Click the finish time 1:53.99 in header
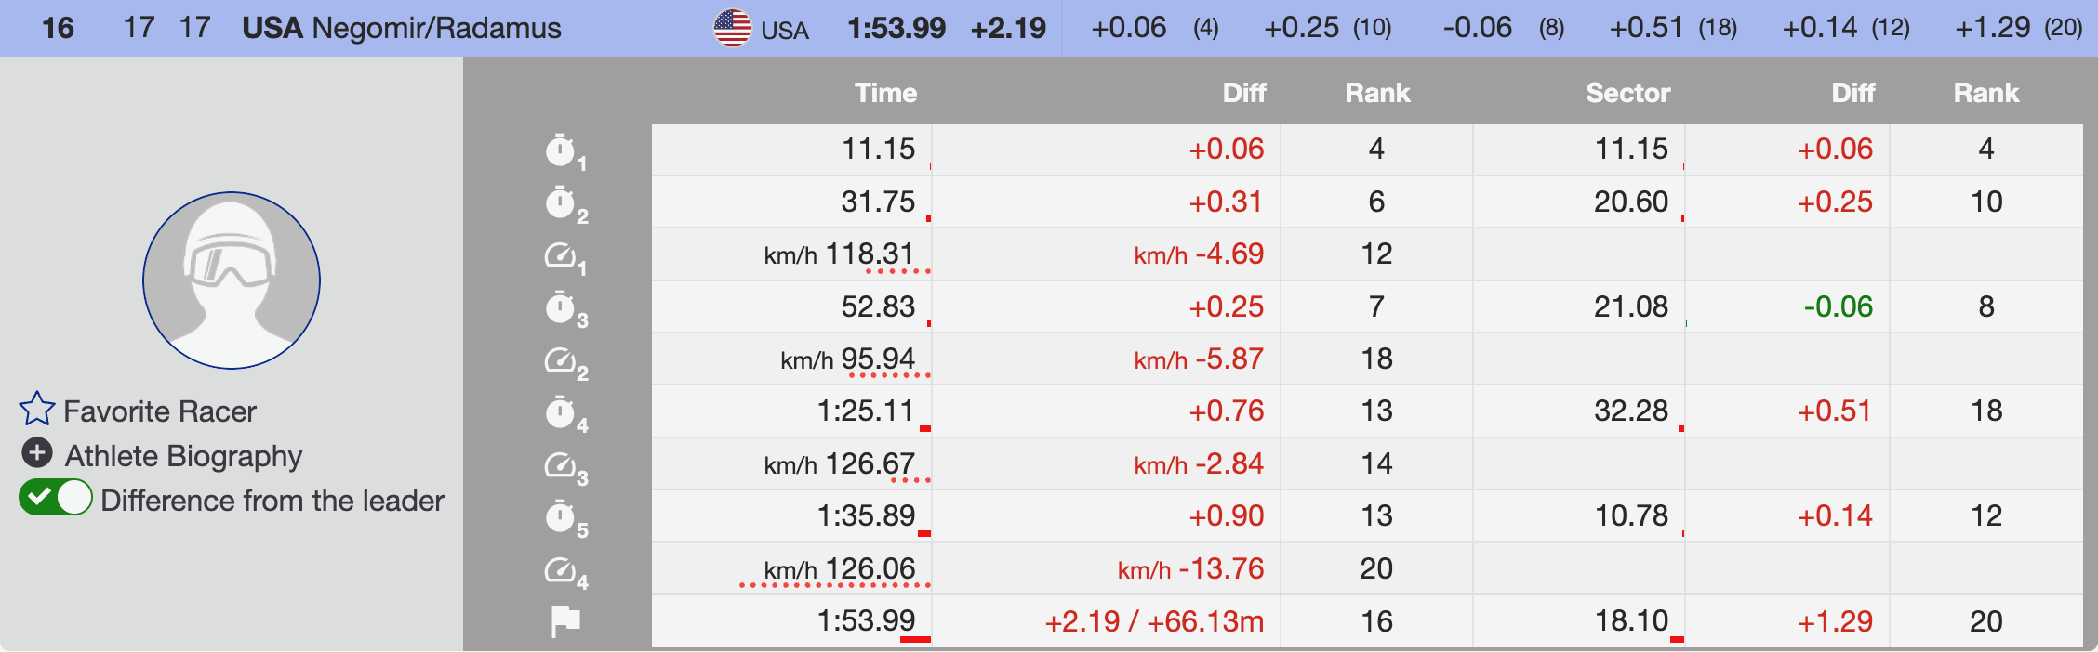This screenshot has width=2098, height=652. [896, 28]
